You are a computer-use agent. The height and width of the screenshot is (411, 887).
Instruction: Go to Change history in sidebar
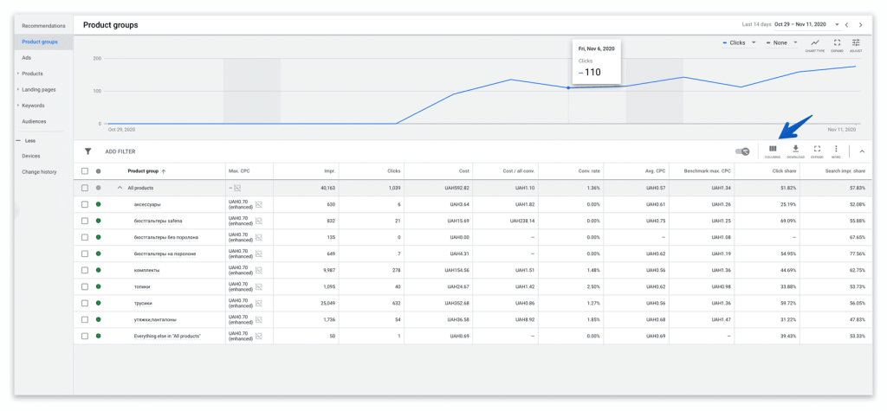coord(39,172)
